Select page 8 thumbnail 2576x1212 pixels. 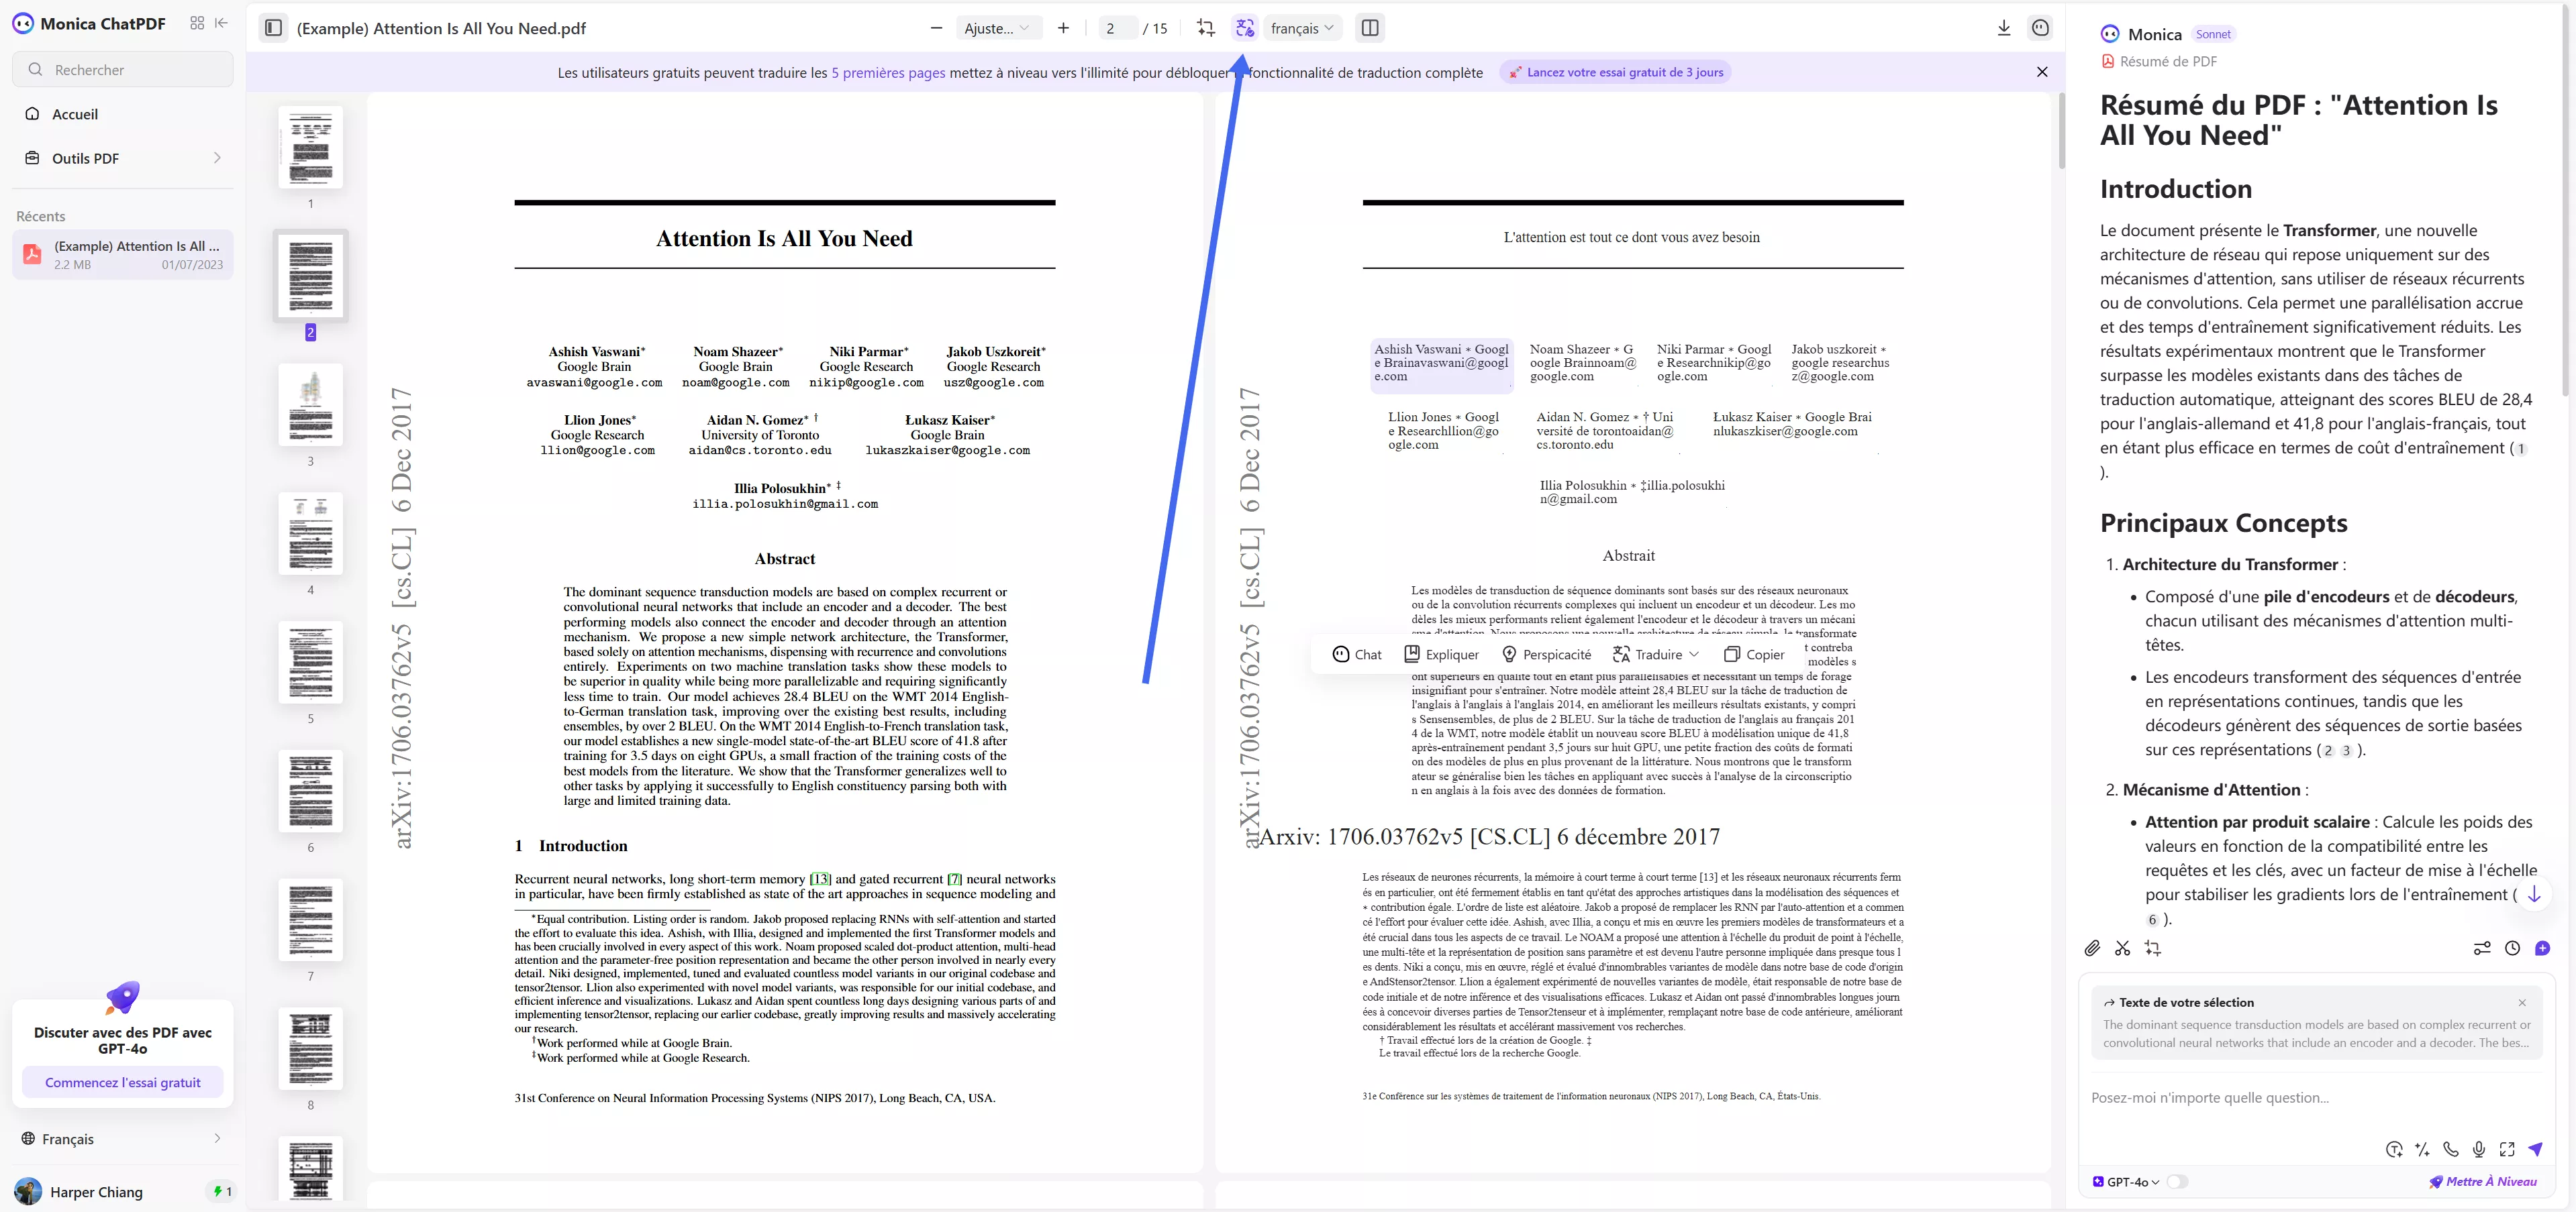311,1049
